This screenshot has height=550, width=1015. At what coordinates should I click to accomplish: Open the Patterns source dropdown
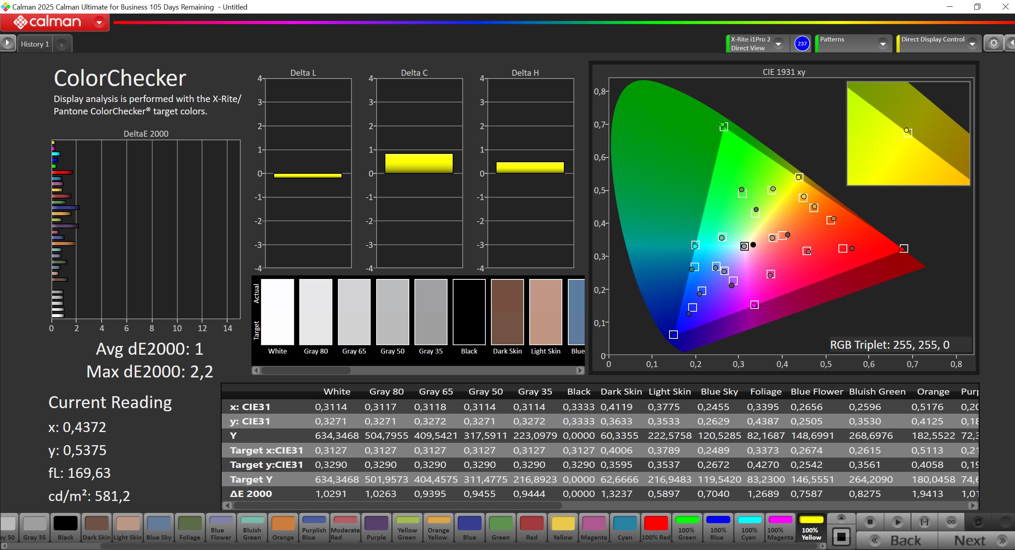pos(883,44)
